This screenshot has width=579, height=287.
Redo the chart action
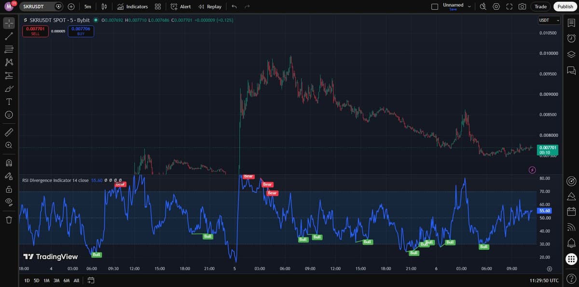[247, 7]
